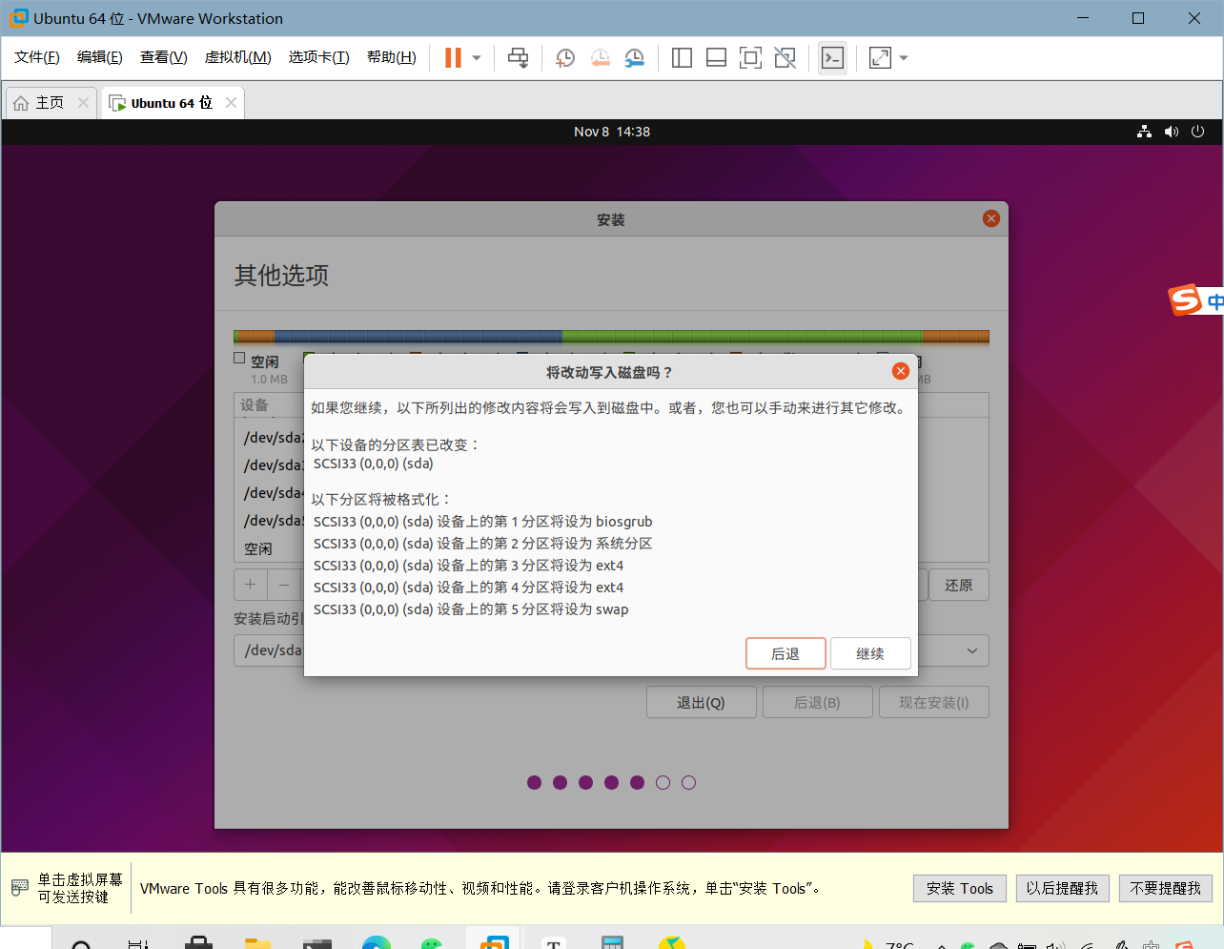Viewport: 1224px width, 949px height.
Task: Enter full screen mode icon
Action: pyautogui.click(x=750, y=58)
